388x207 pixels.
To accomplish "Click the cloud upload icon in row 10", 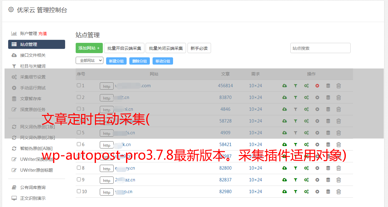I will tap(285, 192).
